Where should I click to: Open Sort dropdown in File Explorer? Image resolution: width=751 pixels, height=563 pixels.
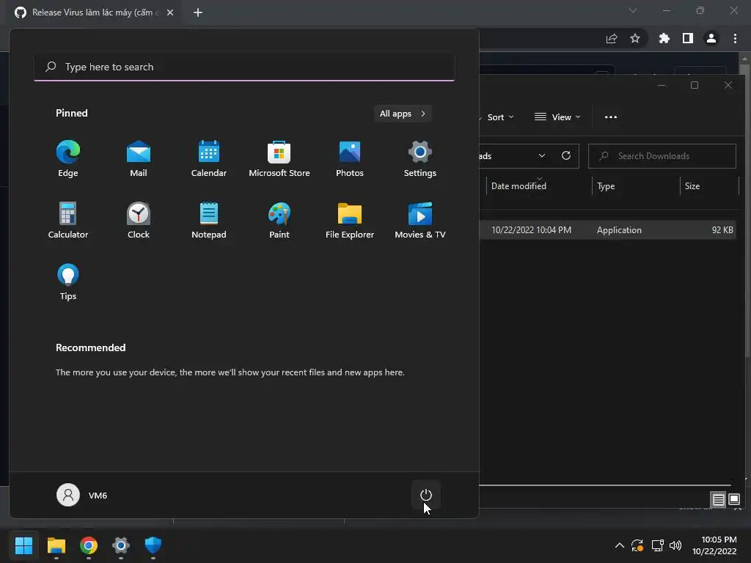tap(499, 117)
